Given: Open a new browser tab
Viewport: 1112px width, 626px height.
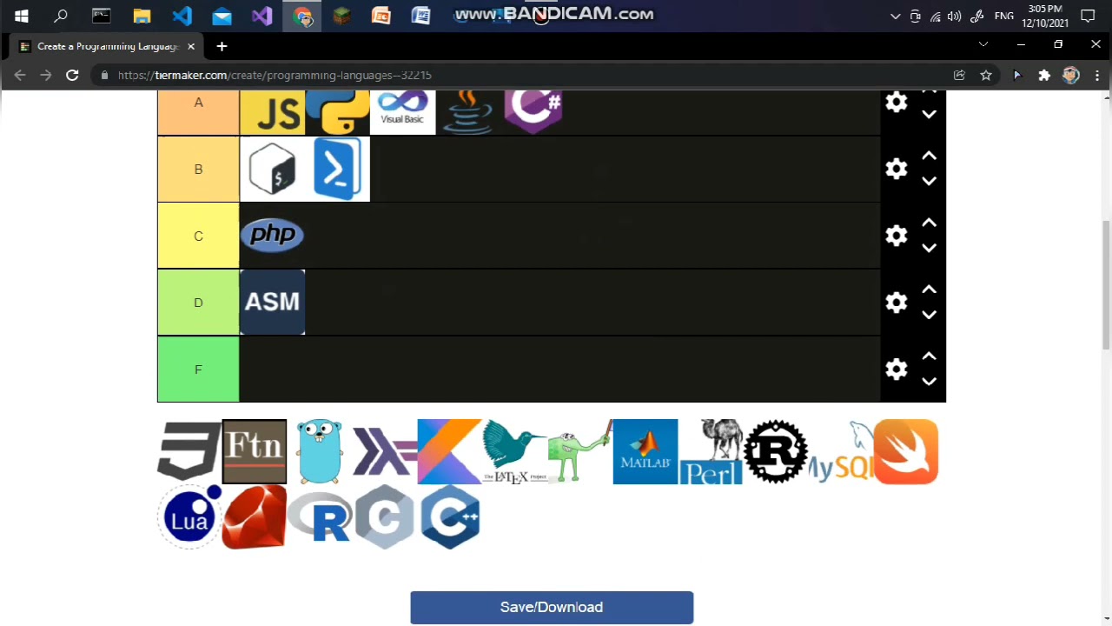Looking at the screenshot, I should [x=222, y=46].
